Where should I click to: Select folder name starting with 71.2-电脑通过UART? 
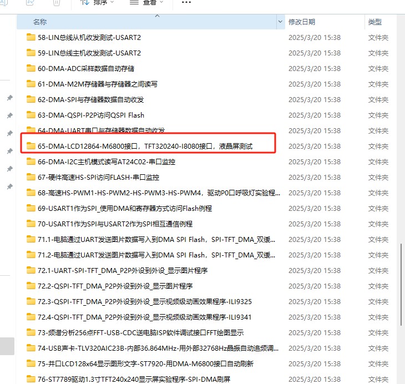156,255
